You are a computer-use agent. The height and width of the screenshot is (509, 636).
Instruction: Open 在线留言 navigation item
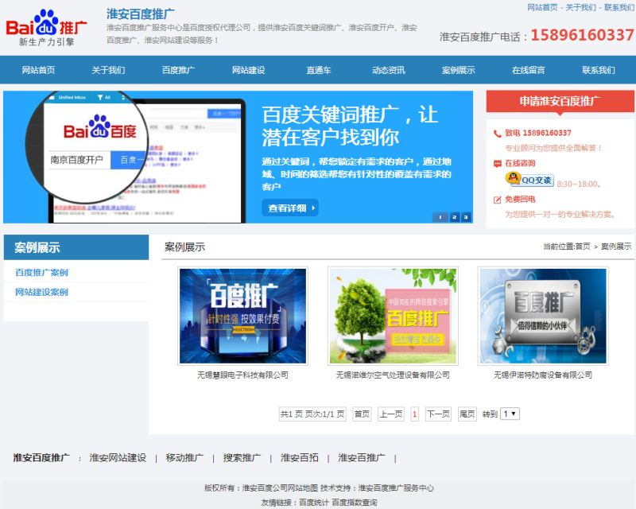point(529,70)
